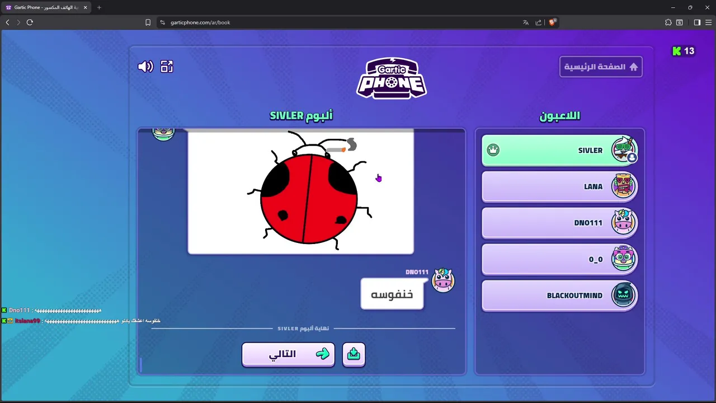Click LANA's tiki avatar
Screen dimensions: 716x403
[623, 186]
